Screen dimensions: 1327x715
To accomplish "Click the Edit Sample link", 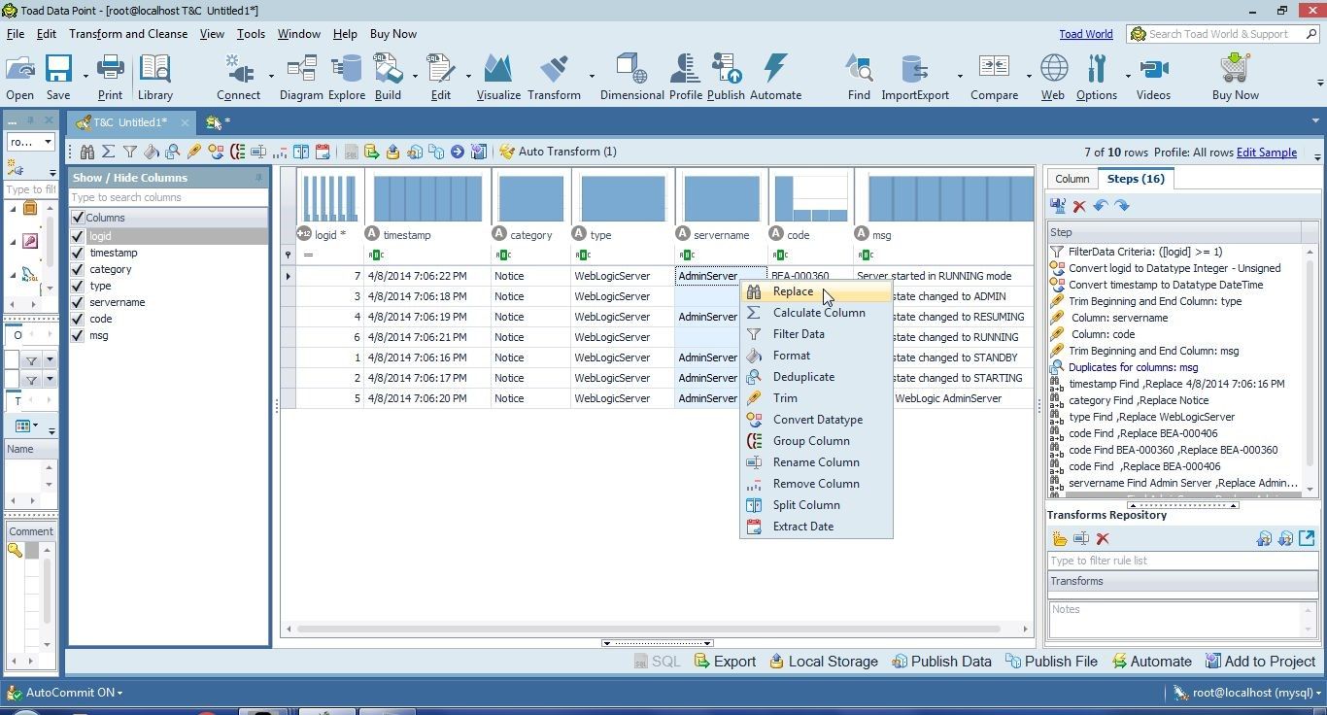I will pyautogui.click(x=1268, y=153).
